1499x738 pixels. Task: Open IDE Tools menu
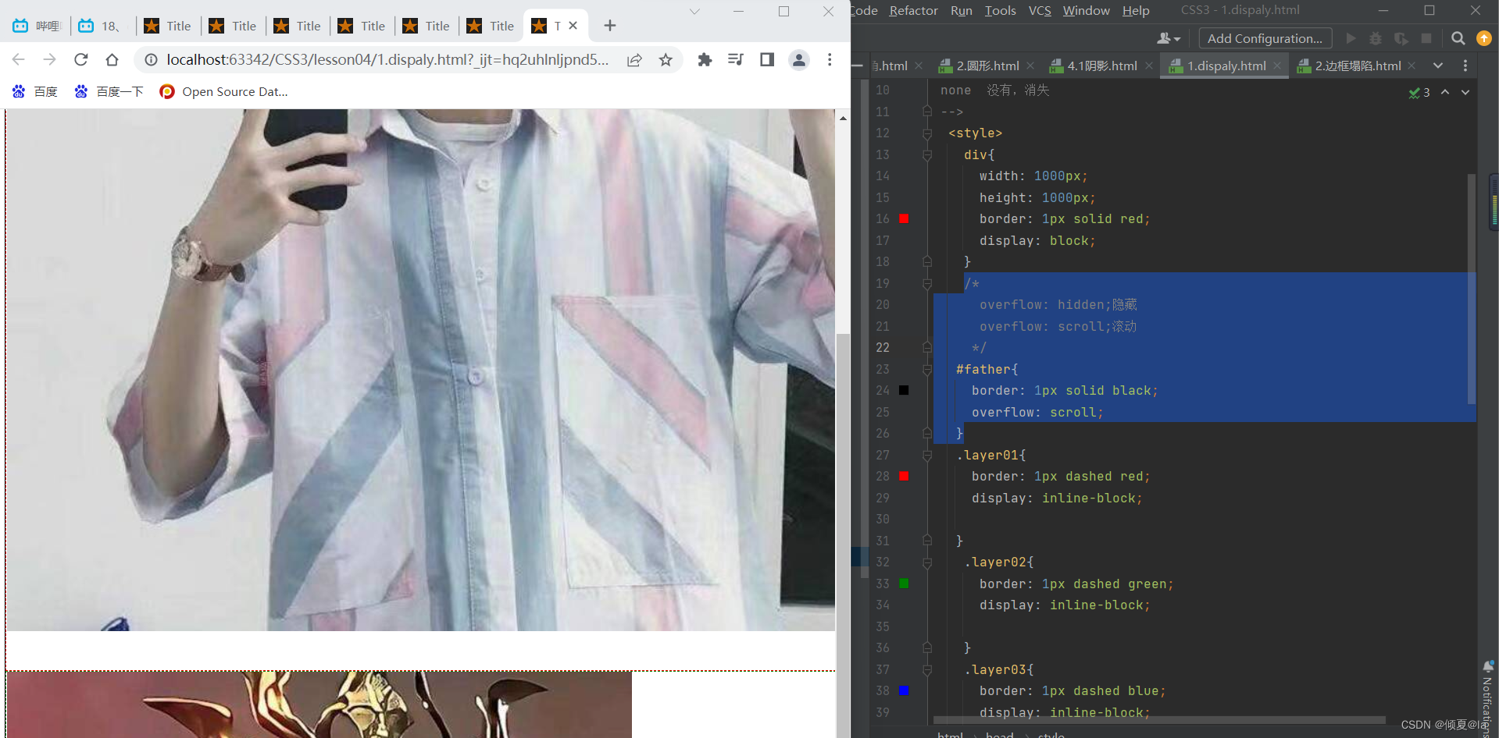1000,11
